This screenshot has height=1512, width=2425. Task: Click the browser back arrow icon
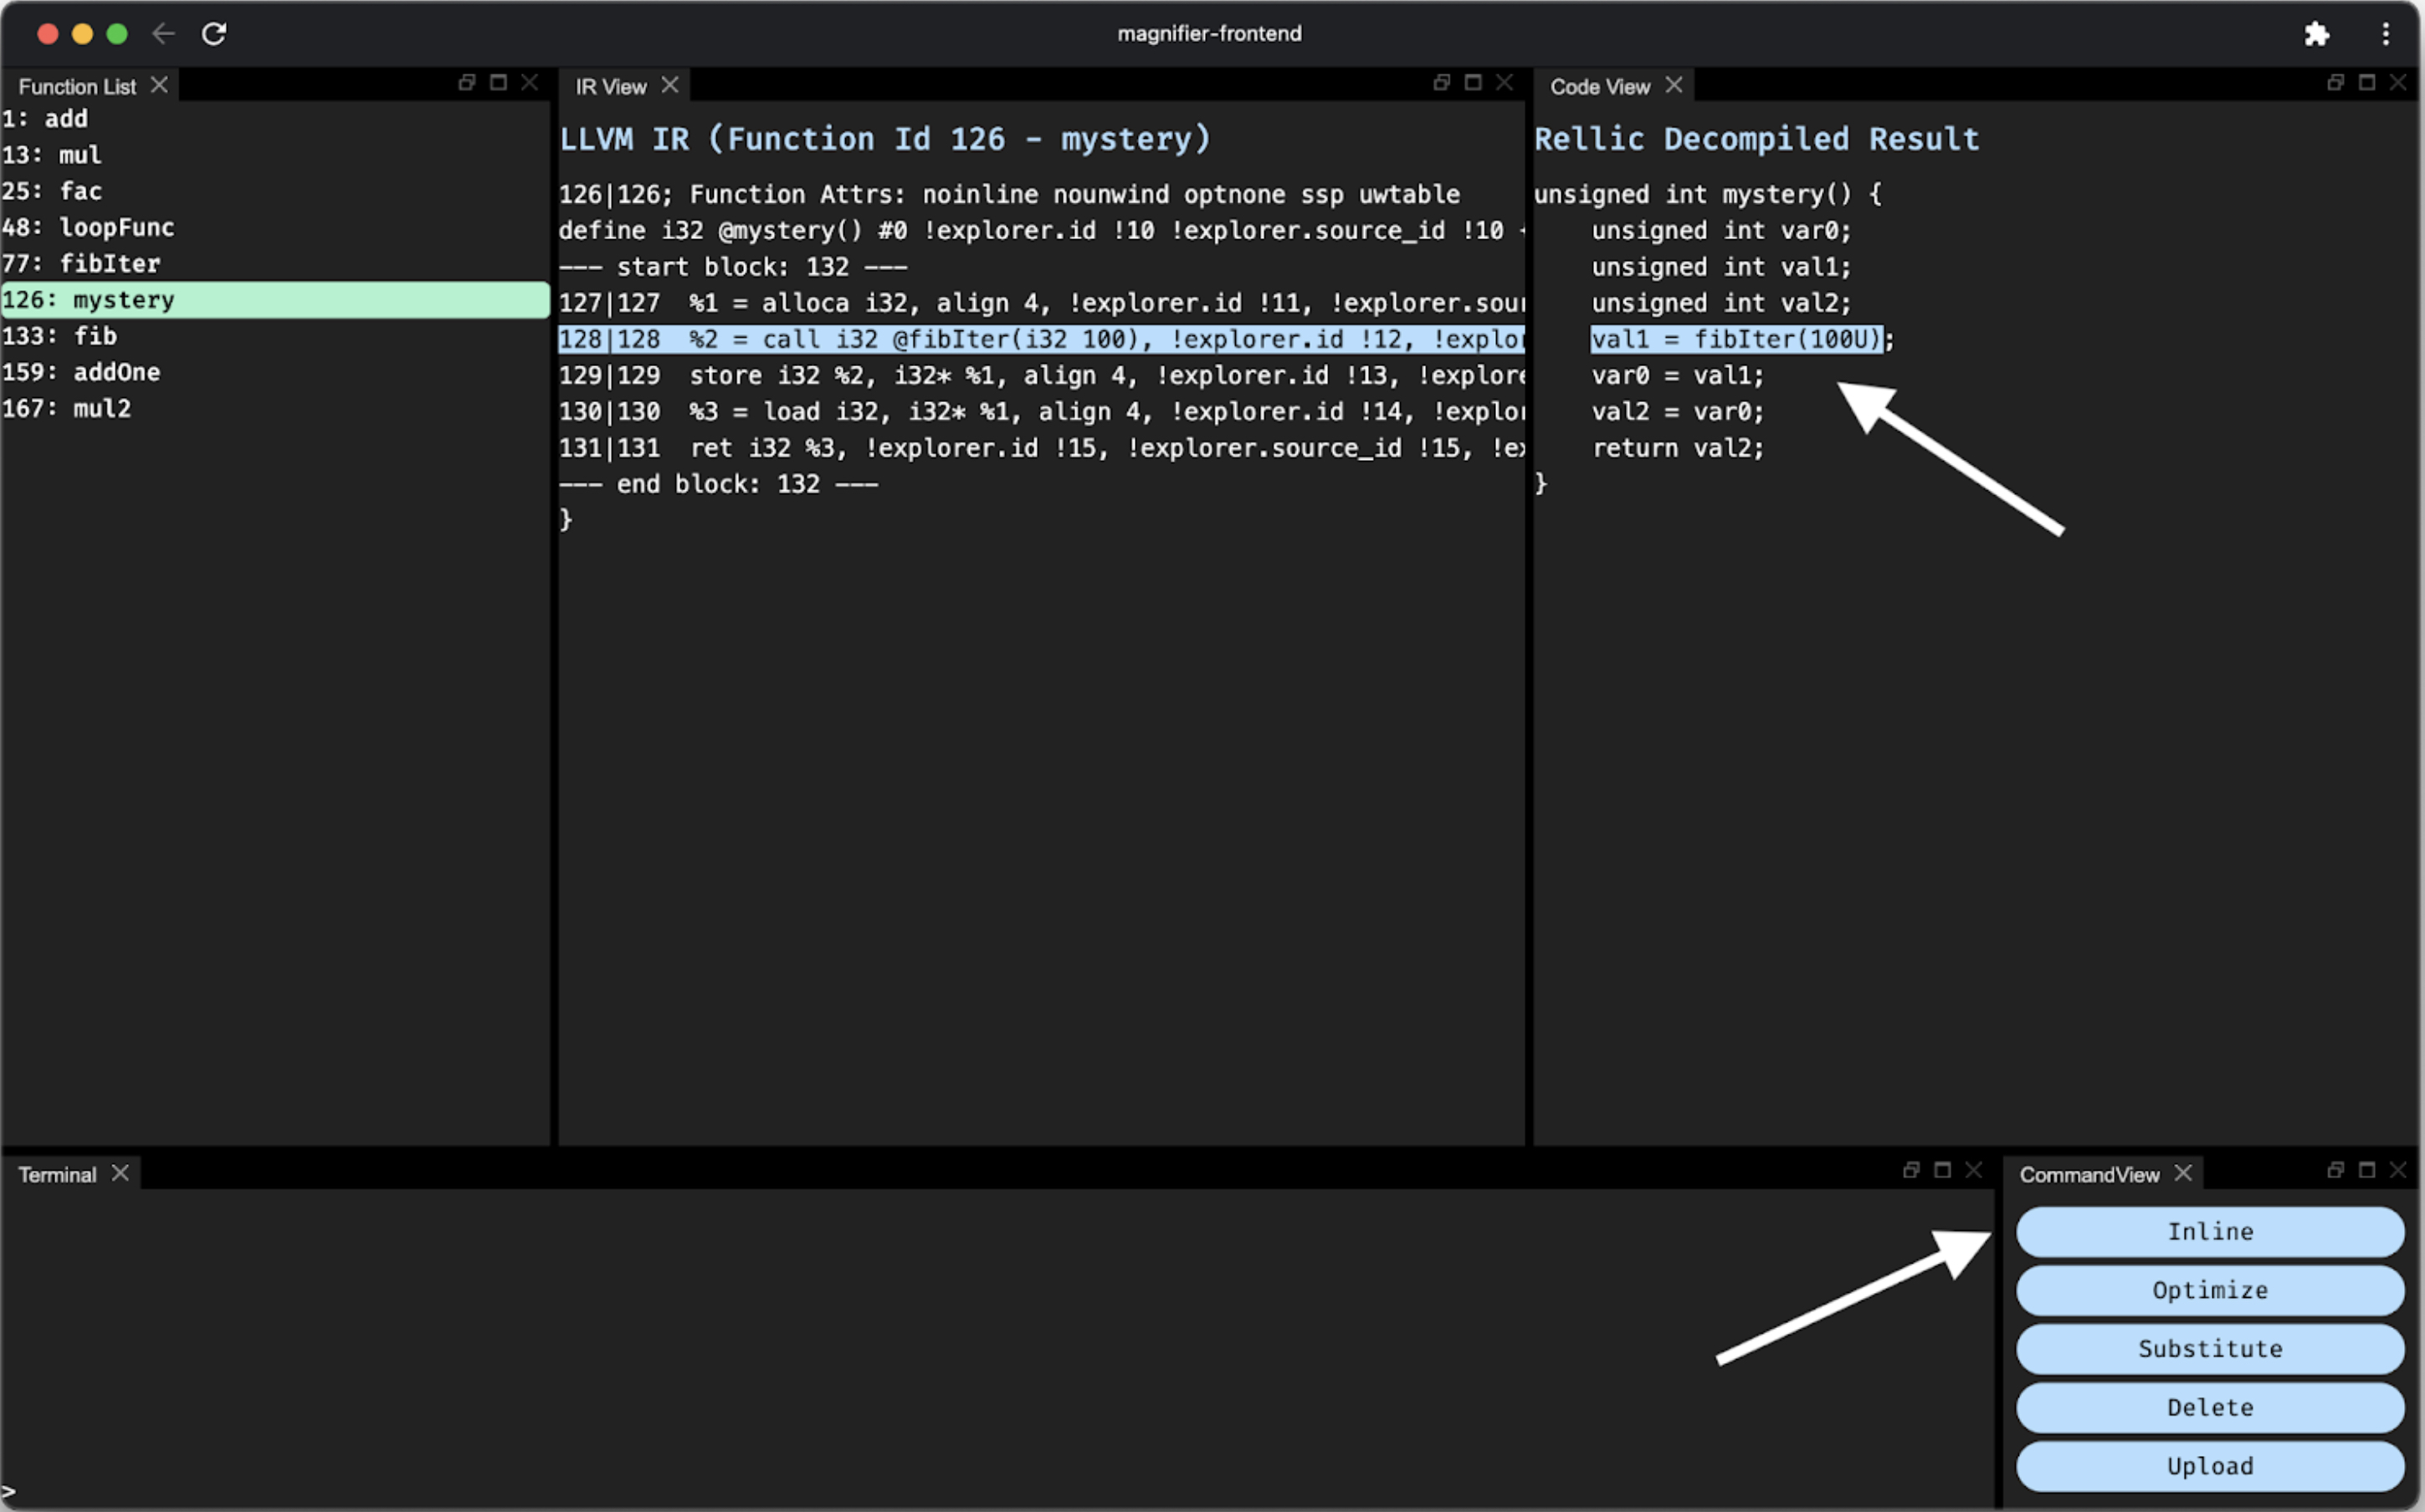tap(163, 34)
